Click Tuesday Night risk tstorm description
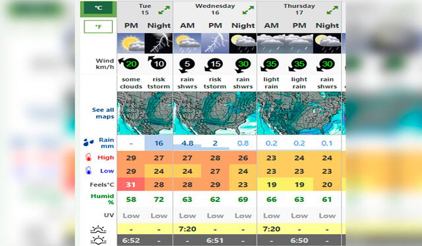This screenshot has height=246, width=422. click(x=159, y=83)
